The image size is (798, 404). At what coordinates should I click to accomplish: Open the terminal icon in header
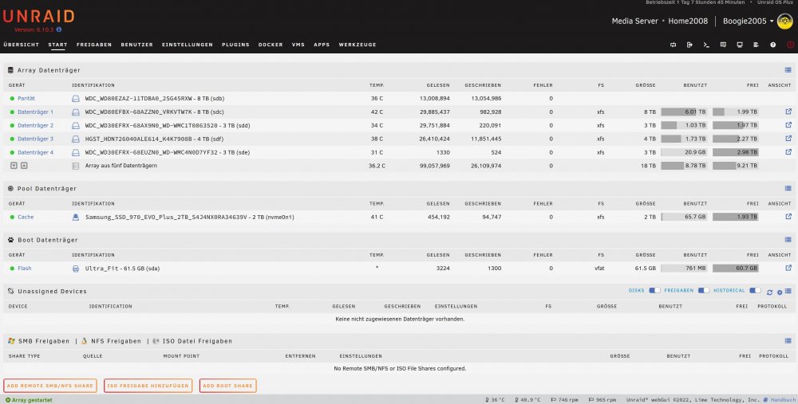coord(706,45)
